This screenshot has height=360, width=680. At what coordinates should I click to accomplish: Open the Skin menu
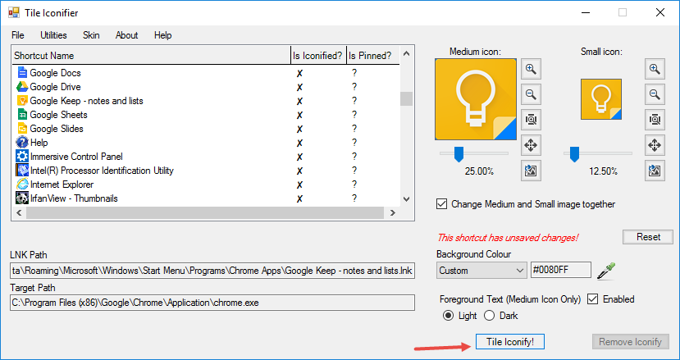91,35
